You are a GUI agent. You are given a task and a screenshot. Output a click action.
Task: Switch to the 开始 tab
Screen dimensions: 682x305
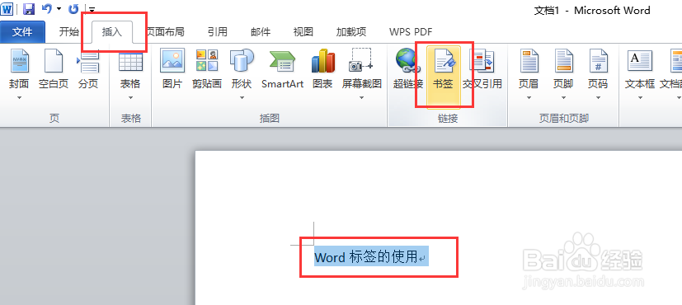pyautogui.click(x=69, y=31)
